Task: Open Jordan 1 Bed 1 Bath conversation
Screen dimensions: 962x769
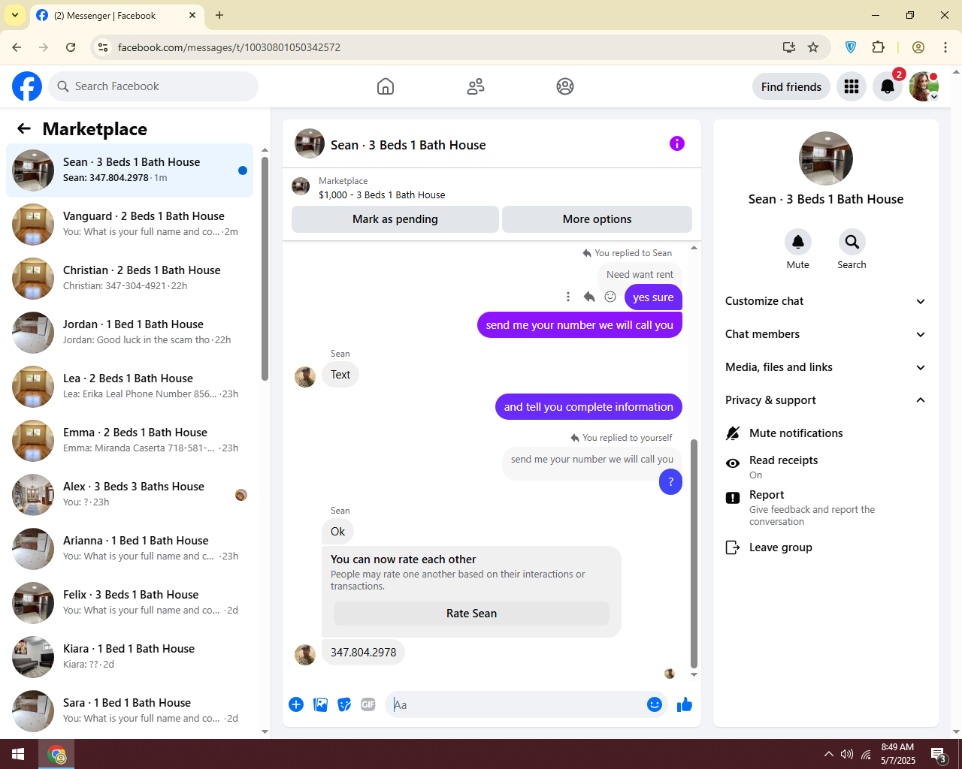Action: pyautogui.click(x=129, y=333)
